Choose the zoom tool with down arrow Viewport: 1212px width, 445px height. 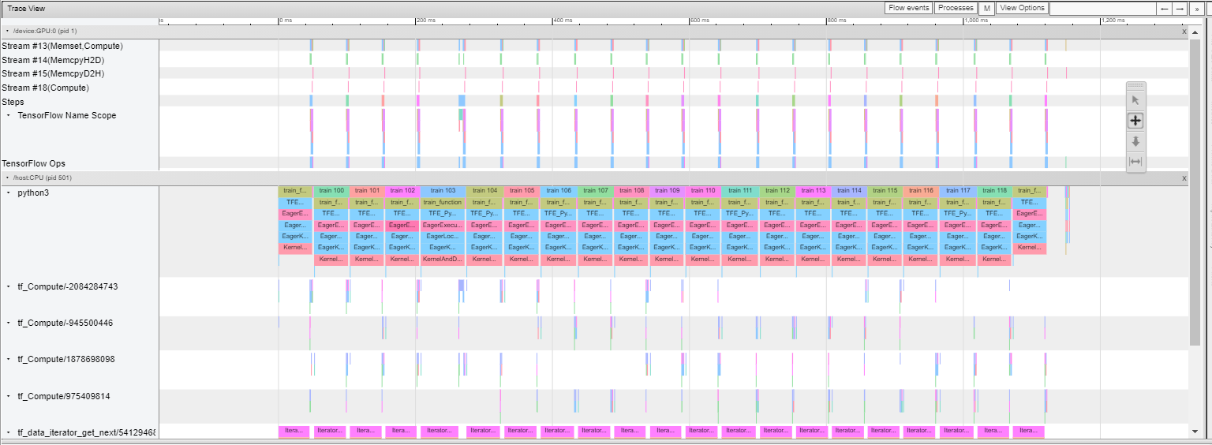[x=1135, y=141]
